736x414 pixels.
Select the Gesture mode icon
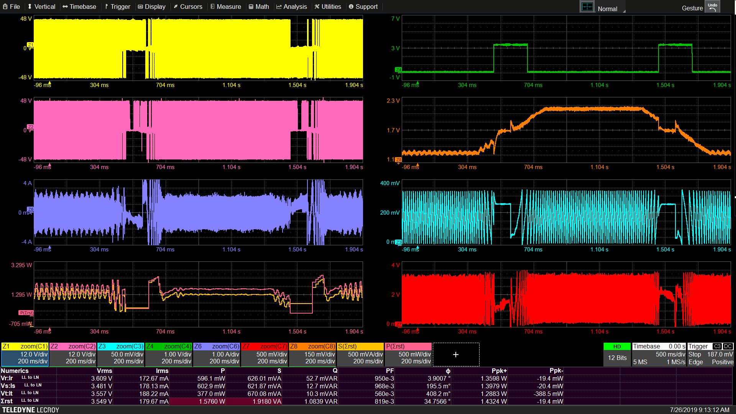(x=695, y=7)
